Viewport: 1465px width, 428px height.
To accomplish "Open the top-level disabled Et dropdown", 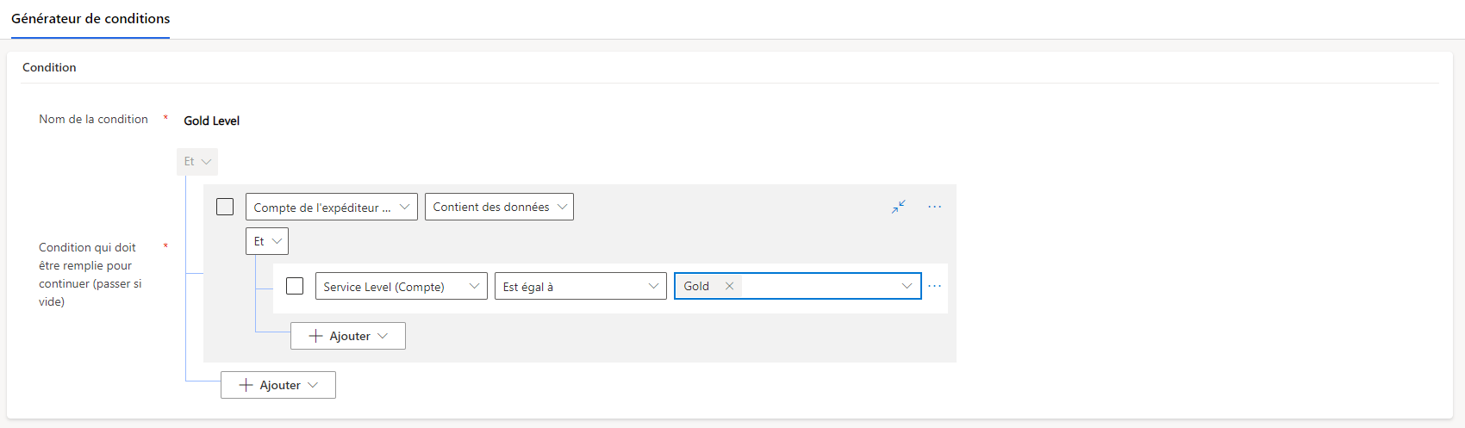I will [x=197, y=161].
